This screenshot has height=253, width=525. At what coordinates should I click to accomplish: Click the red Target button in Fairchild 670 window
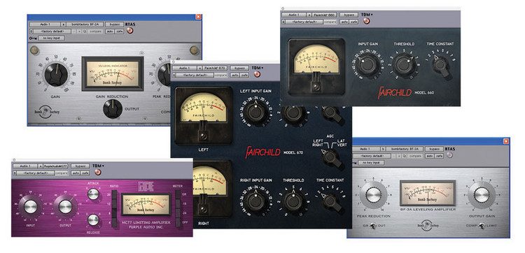coord(257,75)
